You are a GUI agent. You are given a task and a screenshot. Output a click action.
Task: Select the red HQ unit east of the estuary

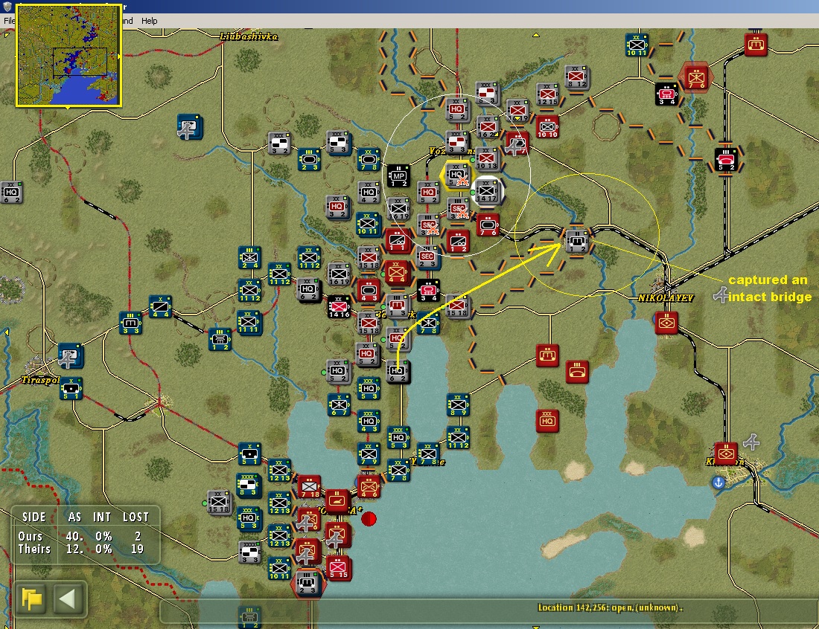(547, 421)
